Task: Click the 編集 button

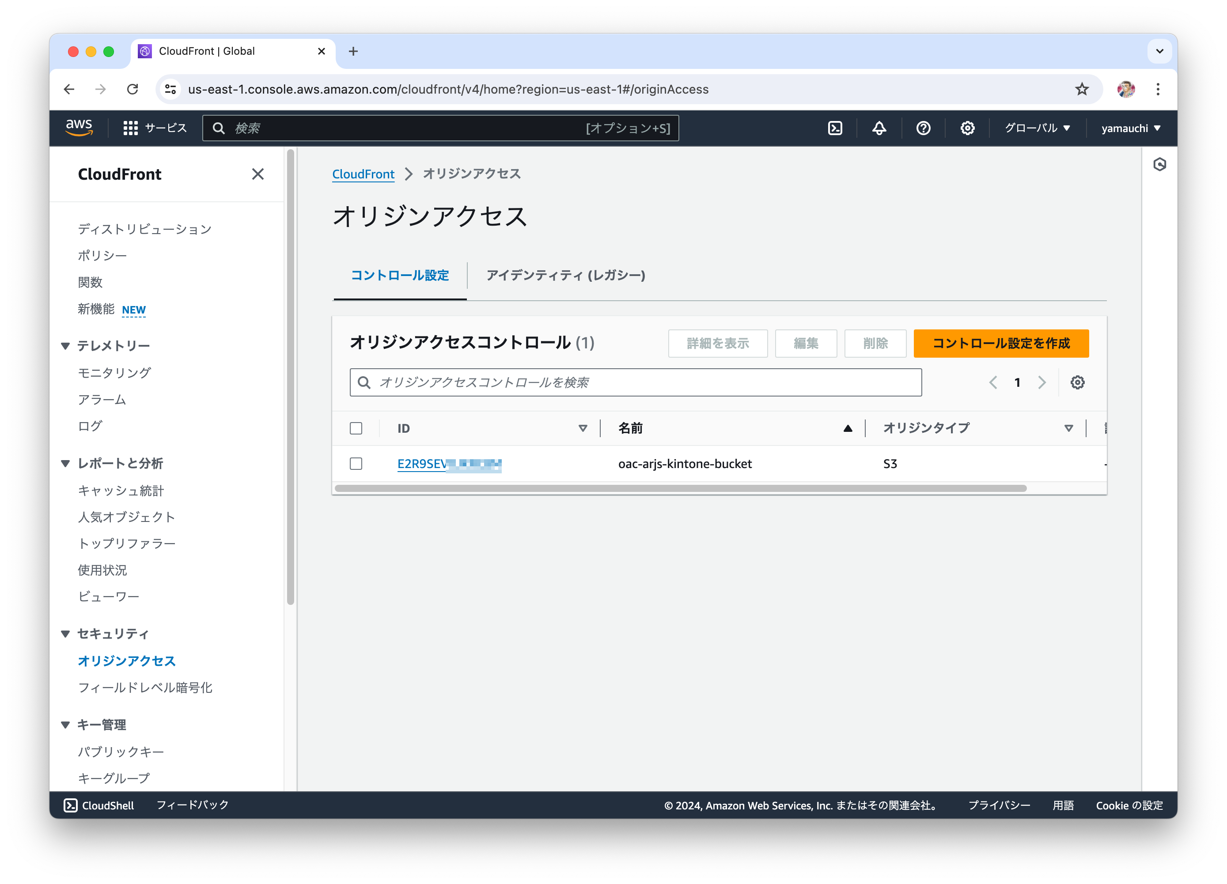Action: pyautogui.click(x=806, y=343)
